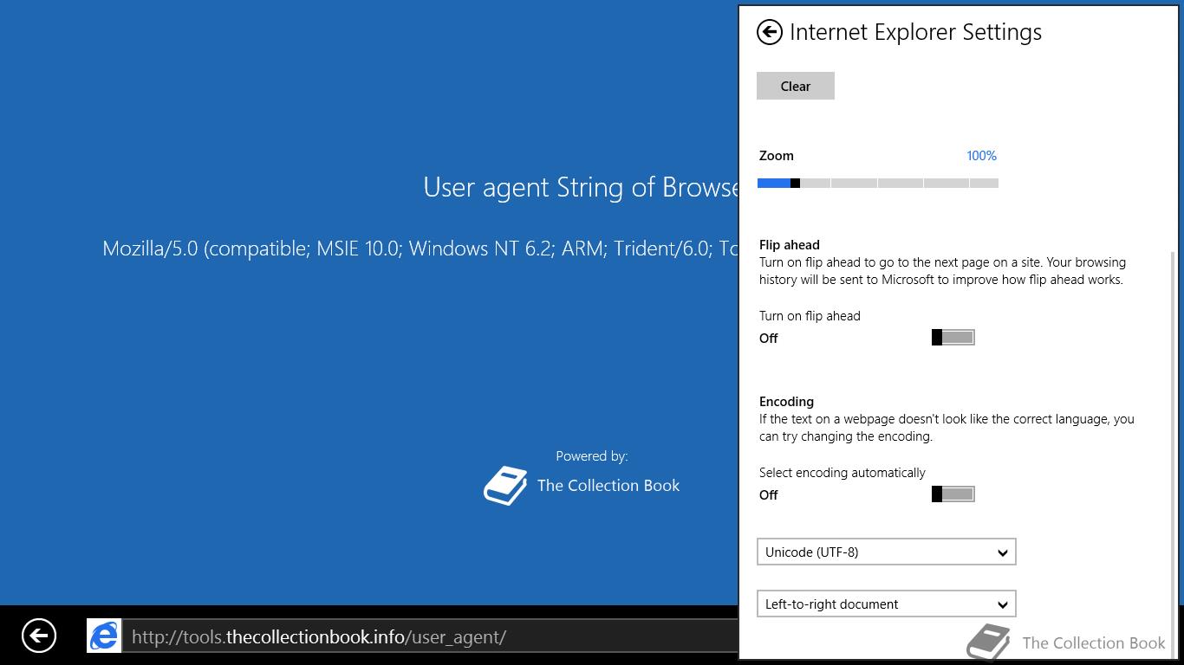Click the 'Powered by:' text
1184x665 pixels.
coord(592,456)
